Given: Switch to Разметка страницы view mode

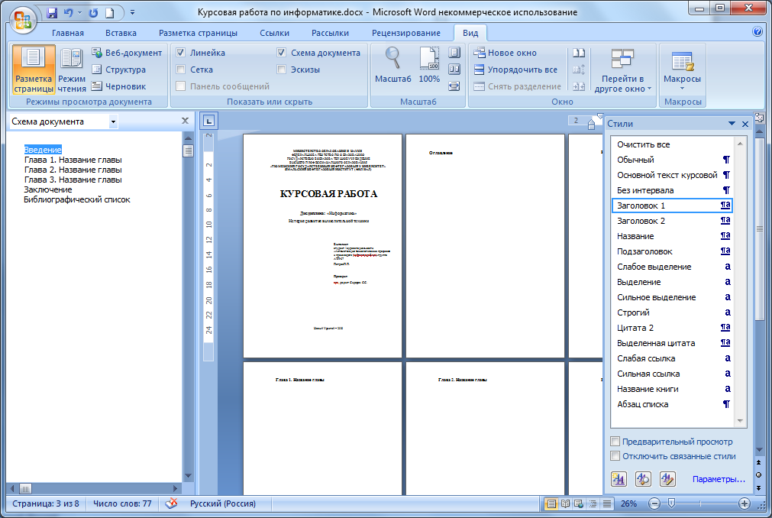Looking at the screenshot, I should pos(34,70).
